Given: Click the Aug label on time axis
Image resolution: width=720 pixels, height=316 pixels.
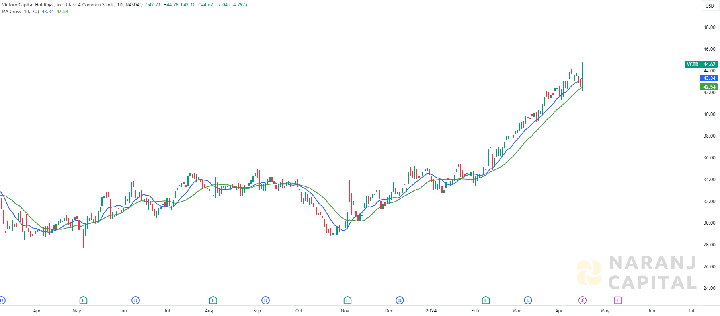Looking at the screenshot, I should click(209, 311).
